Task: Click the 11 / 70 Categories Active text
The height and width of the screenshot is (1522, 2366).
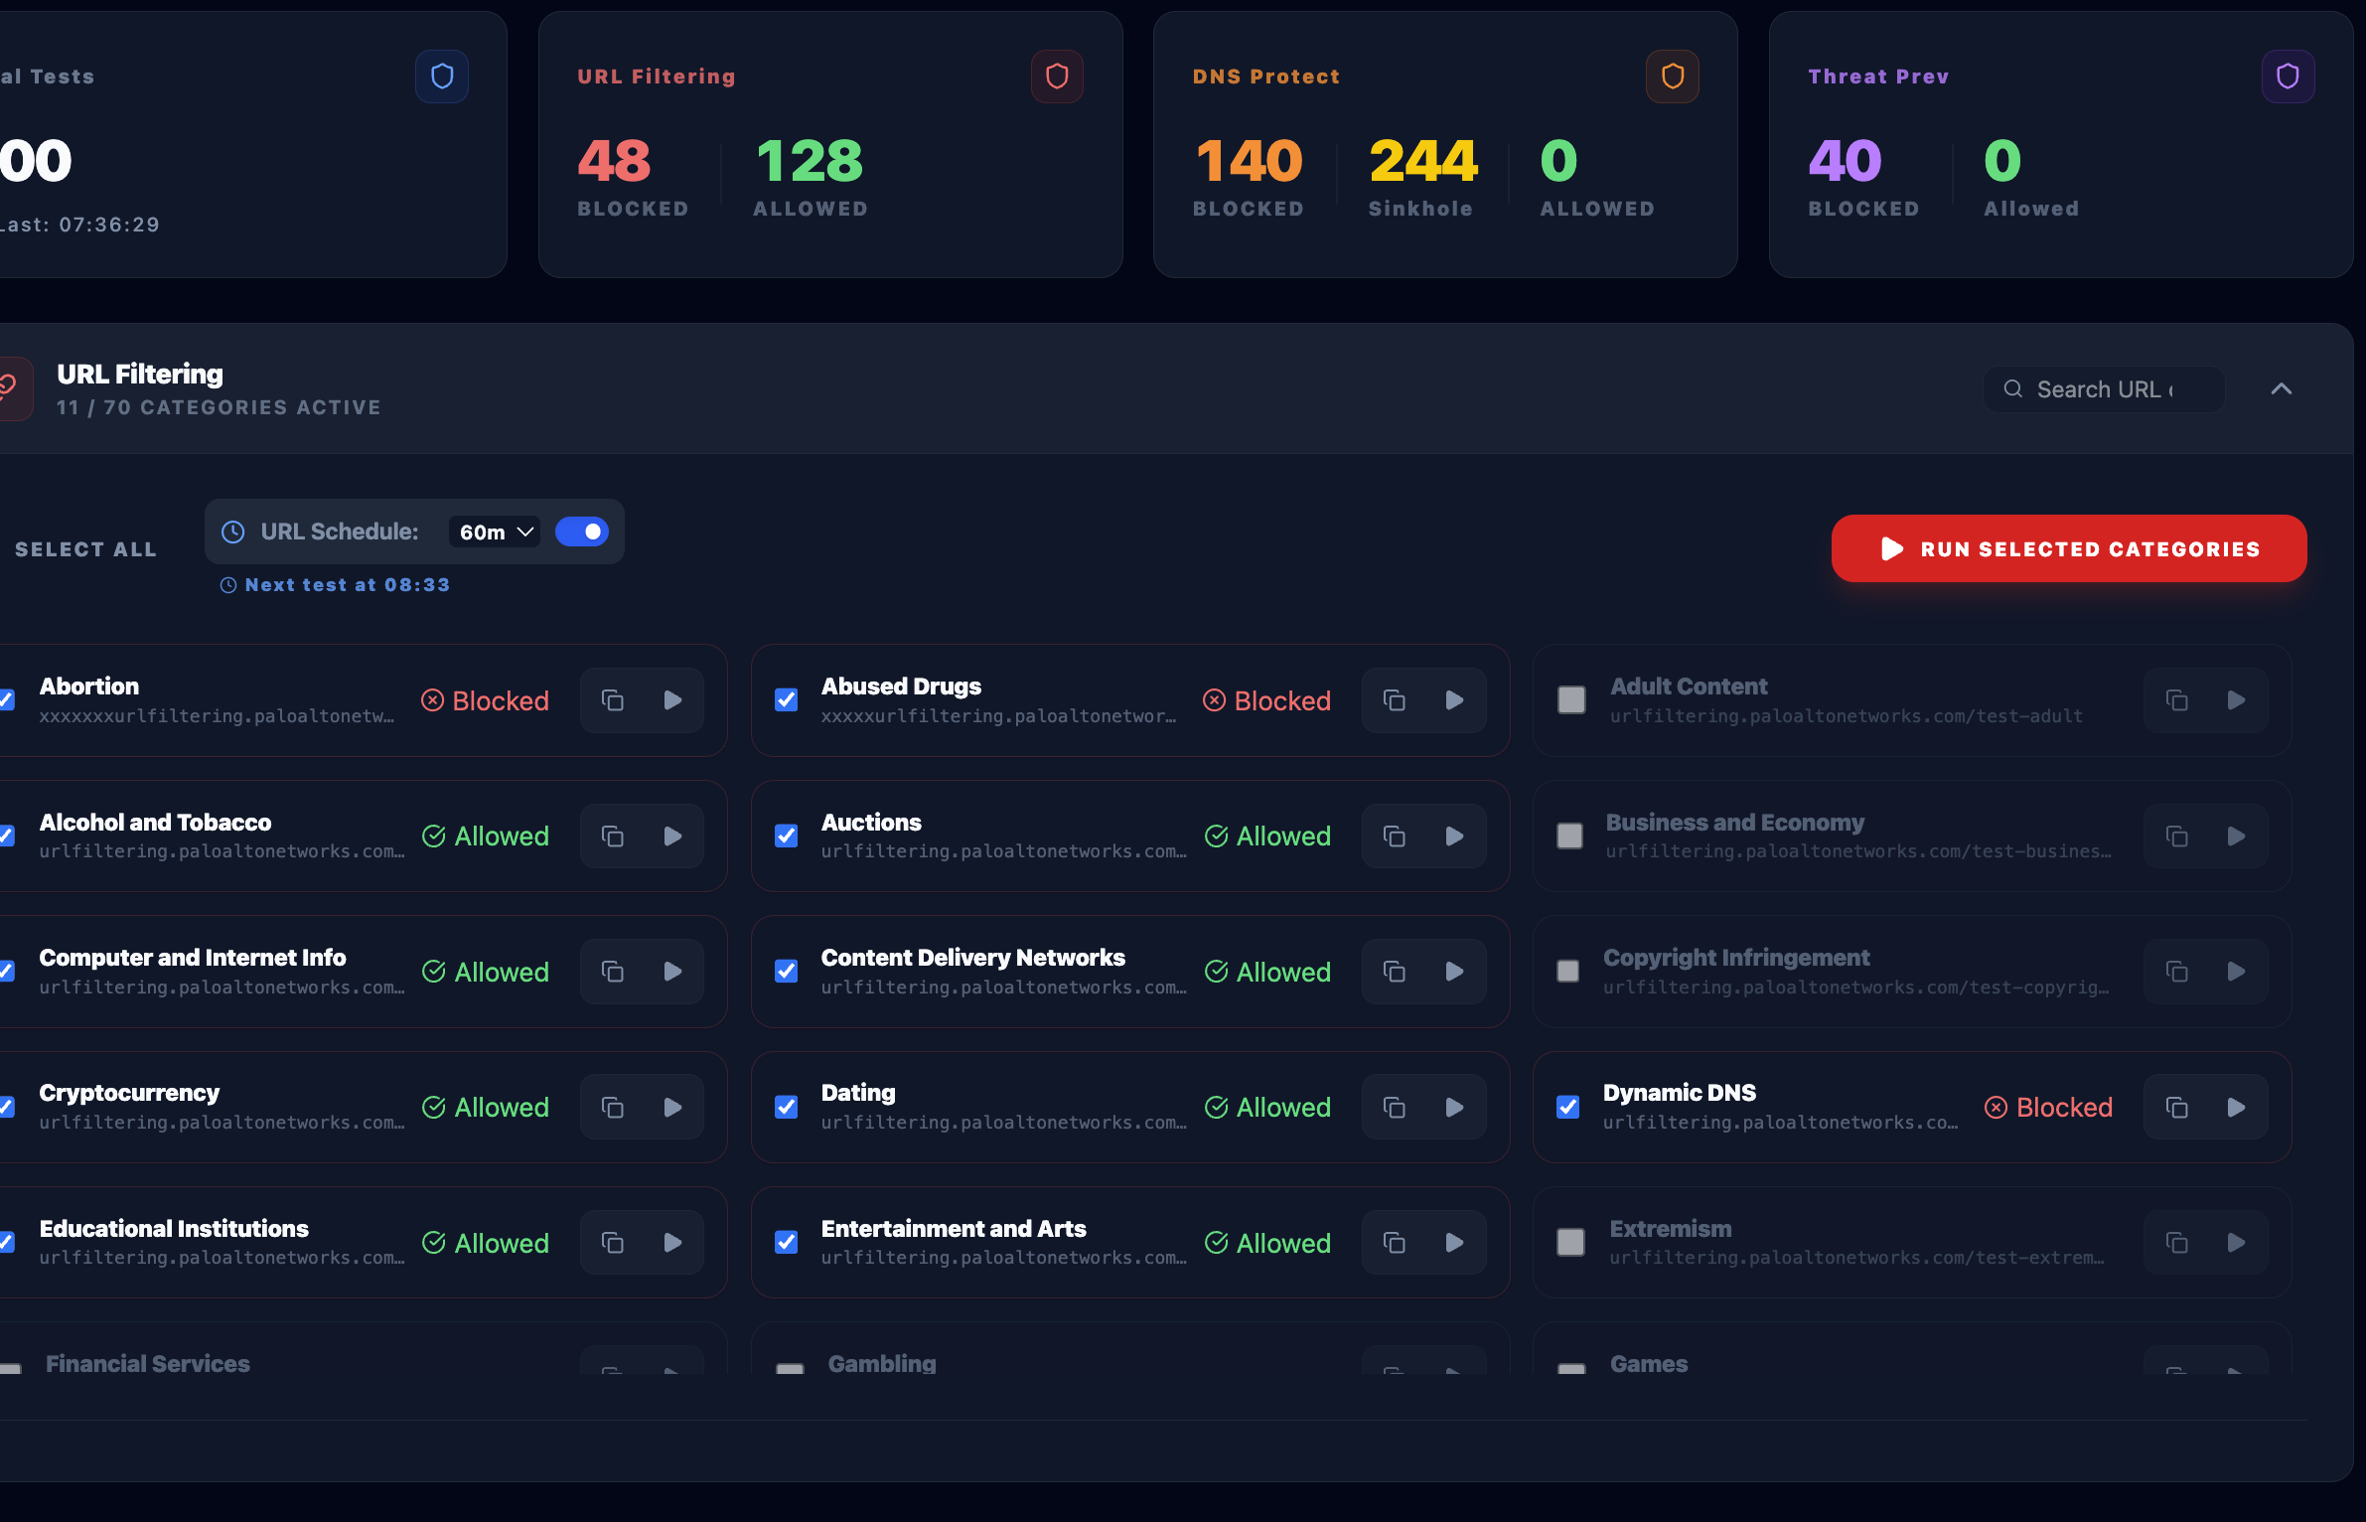Action: click(219, 407)
